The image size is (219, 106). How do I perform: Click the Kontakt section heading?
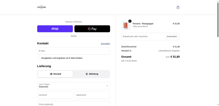coord(43,43)
